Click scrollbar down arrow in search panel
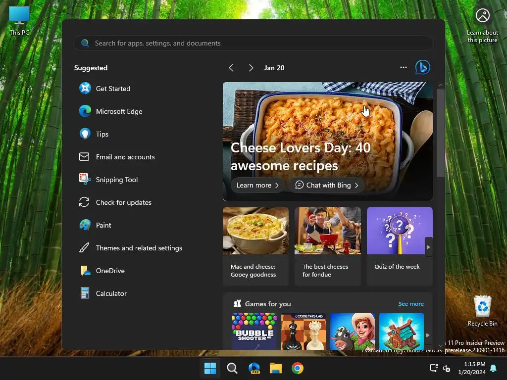 pyautogui.click(x=440, y=346)
